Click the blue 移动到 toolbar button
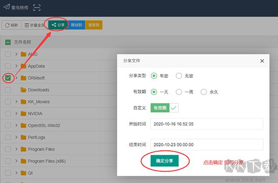The width and height of the screenshot is (278, 183). (x=76, y=25)
